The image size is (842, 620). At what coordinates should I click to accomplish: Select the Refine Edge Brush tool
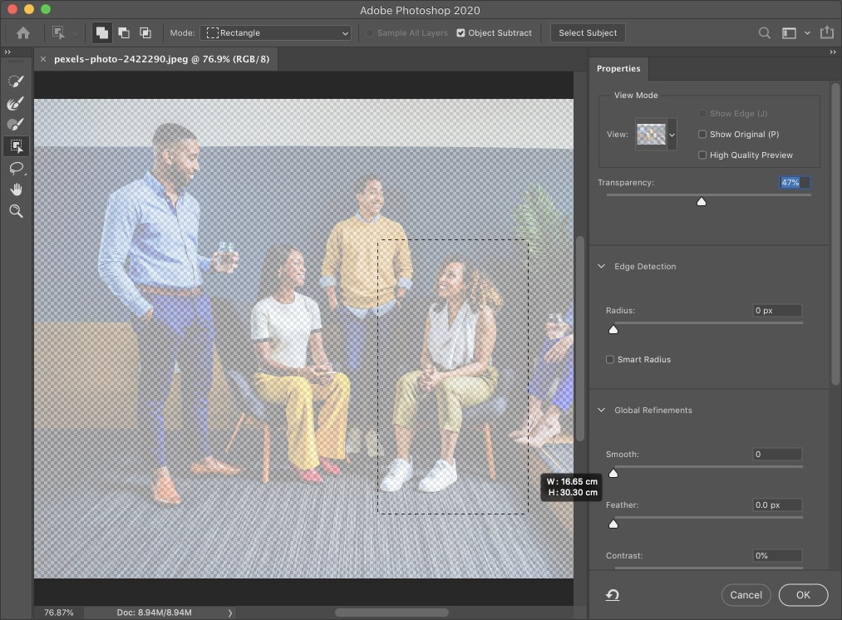(x=16, y=103)
